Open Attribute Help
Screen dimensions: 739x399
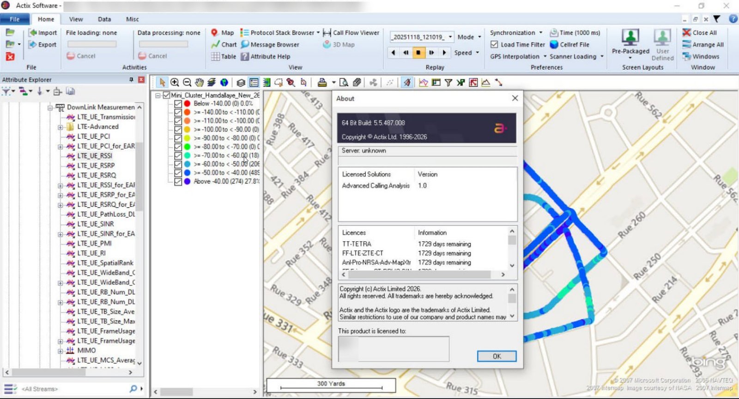[265, 56]
